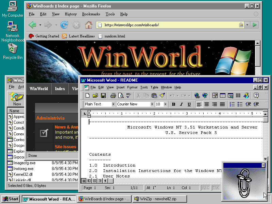
Task: Click the Columns icon in Word toolbar
Action: pos(238,96)
